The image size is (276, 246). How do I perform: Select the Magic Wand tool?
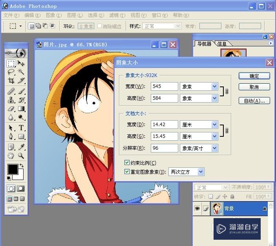(21, 72)
